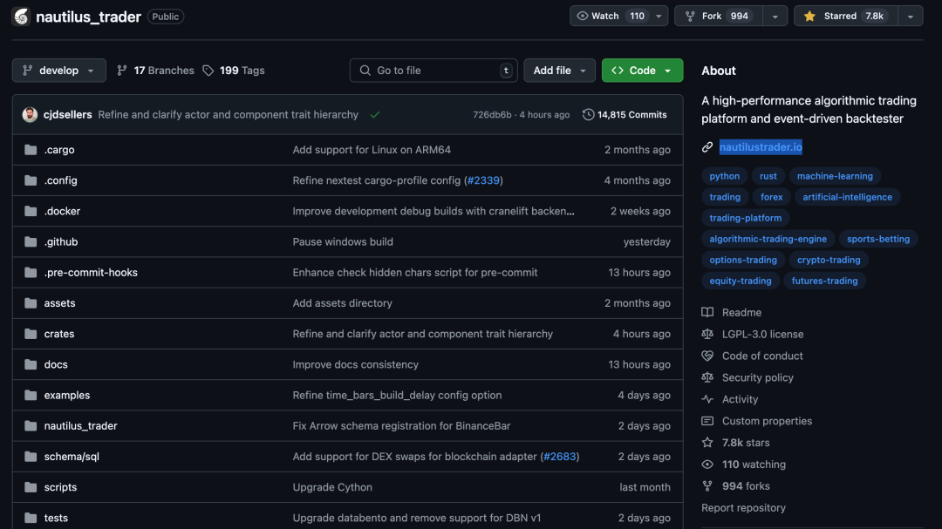Select the sports-betting topic tag
The width and height of the screenshot is (942, 529).
coord(878,239)
